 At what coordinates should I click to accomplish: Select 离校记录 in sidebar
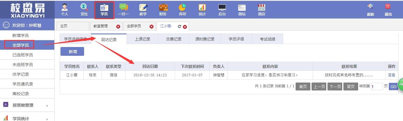coord(27,94)
